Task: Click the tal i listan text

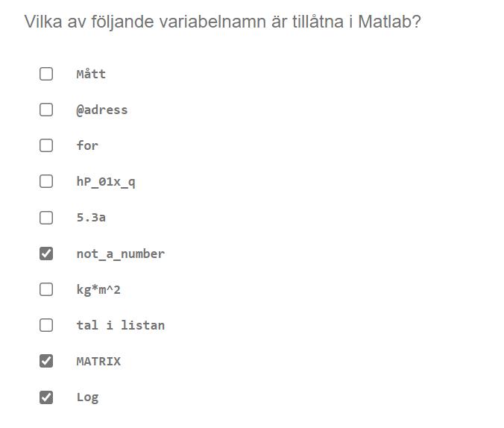Action: pyautogui.click(x=120, y=325)
